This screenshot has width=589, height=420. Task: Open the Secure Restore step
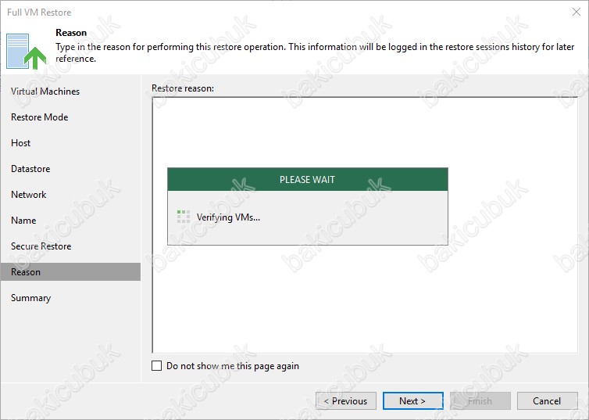click(41, 246)
